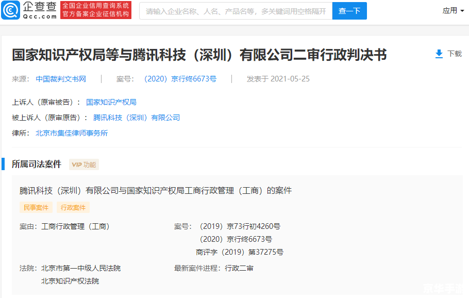The width and height of the screenshot is (469, 298).
Task: Open the 应用 dropdown menu
Action: coord(453,11)
